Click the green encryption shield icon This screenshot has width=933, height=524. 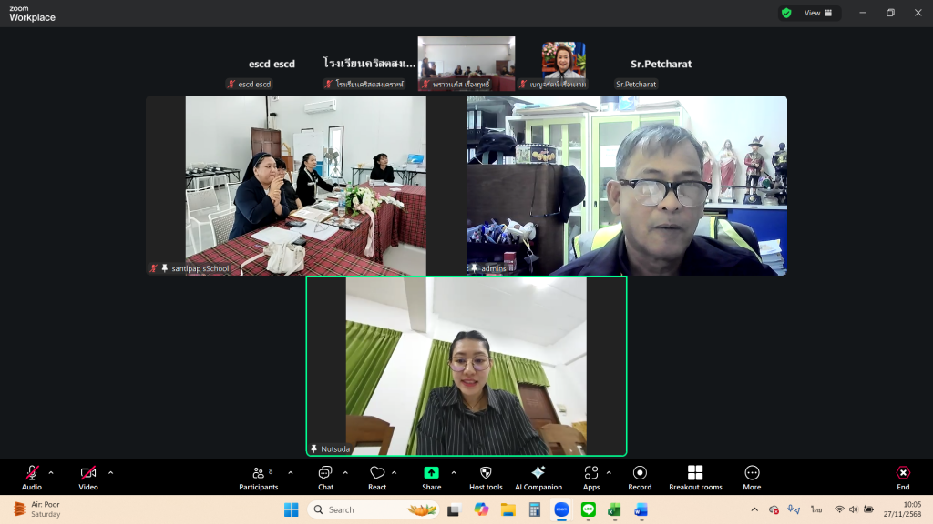[785, 13]
